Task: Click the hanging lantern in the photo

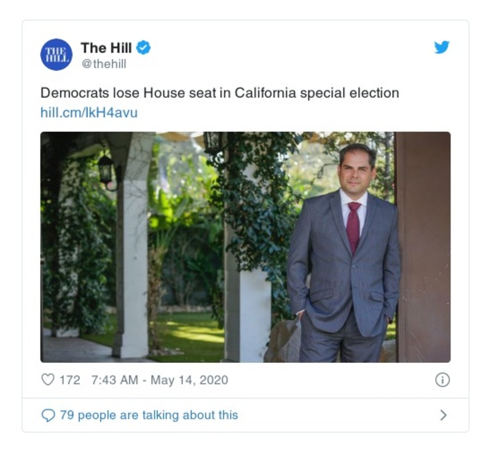Action: pyautogui.click(x=106, y=168)
